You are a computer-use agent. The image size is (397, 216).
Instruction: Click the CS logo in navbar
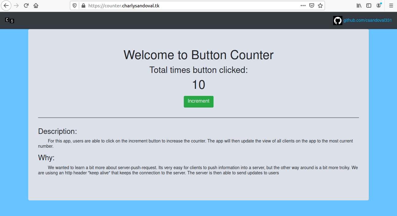pyautogui.click(x=10, y=21)
